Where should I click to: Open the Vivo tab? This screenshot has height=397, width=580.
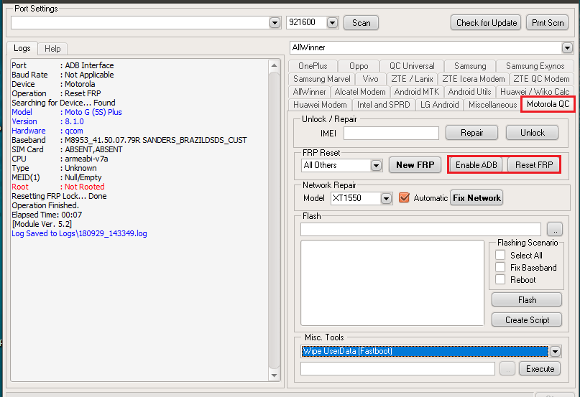pyautogui.click(x=371, y=79)
